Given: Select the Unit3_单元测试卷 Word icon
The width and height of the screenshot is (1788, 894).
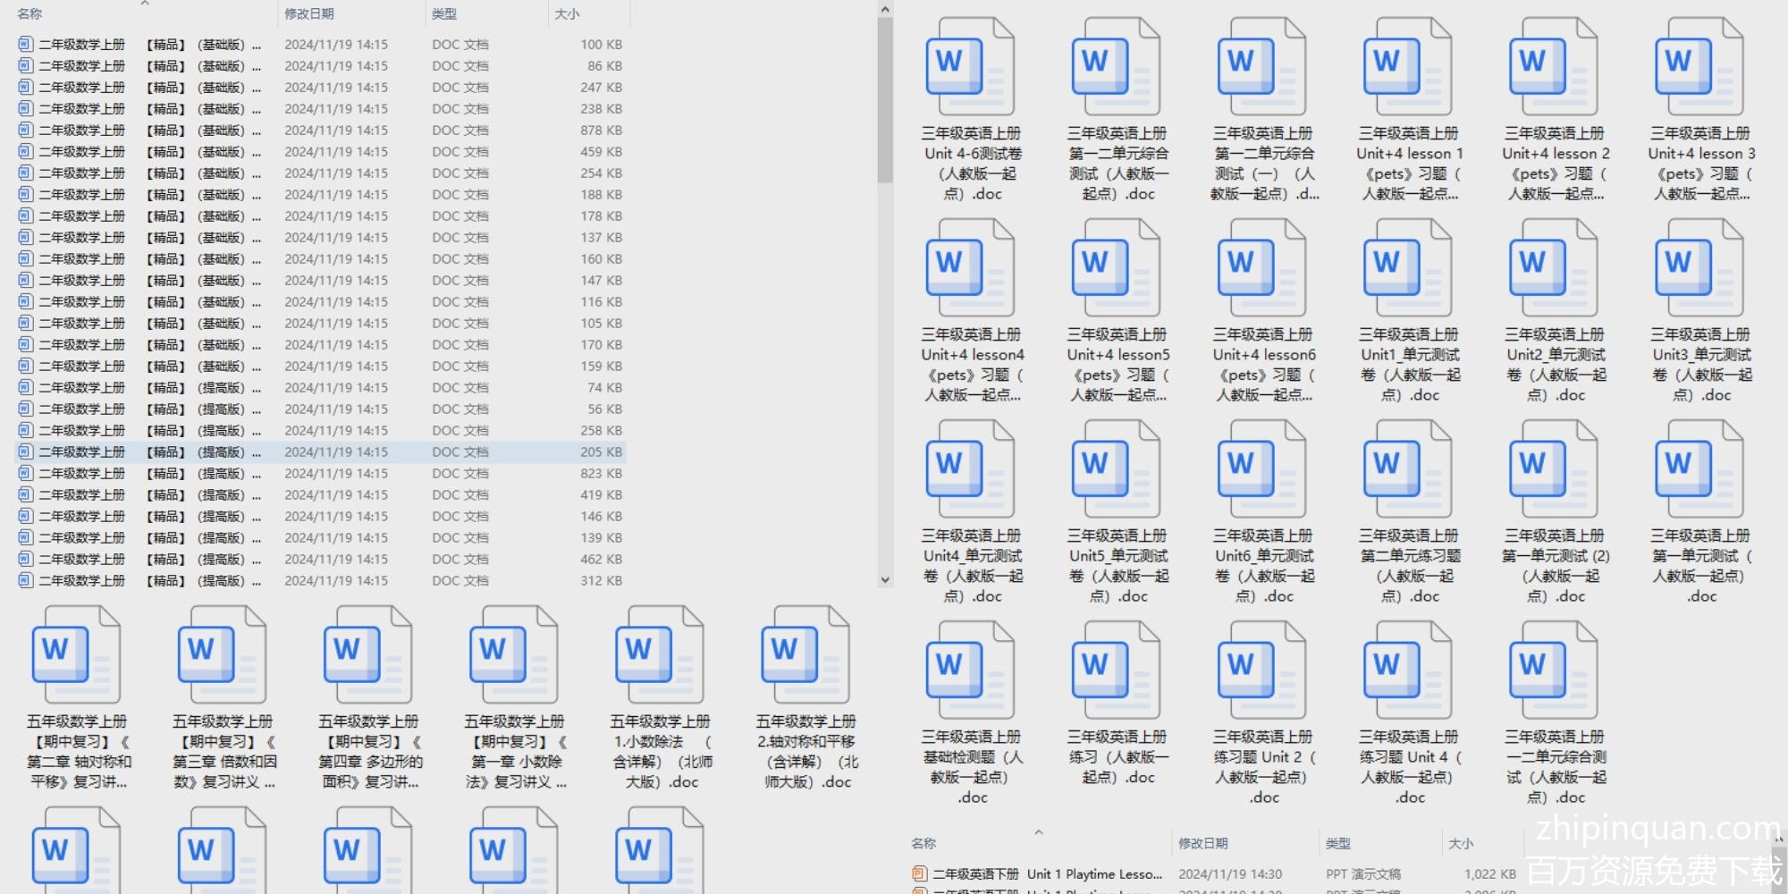Looking at the screenshot, I should coord(1699,268).
